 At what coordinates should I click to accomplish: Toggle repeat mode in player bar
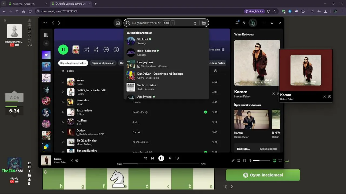177,158
